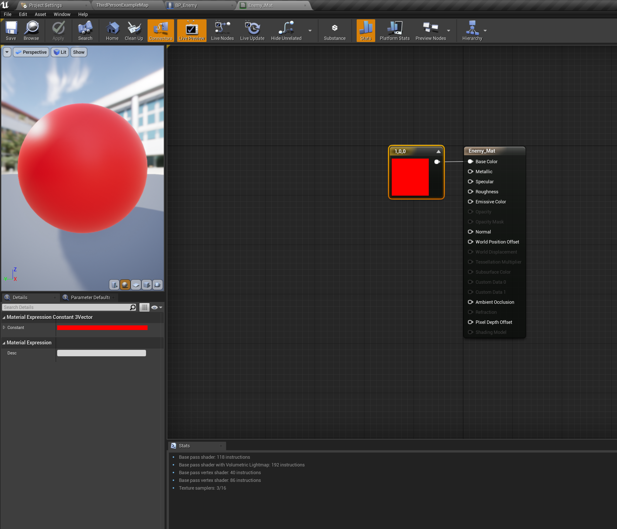
Task: Open the Perspective viewport dropdown
Action: click(x=31, y=52)
